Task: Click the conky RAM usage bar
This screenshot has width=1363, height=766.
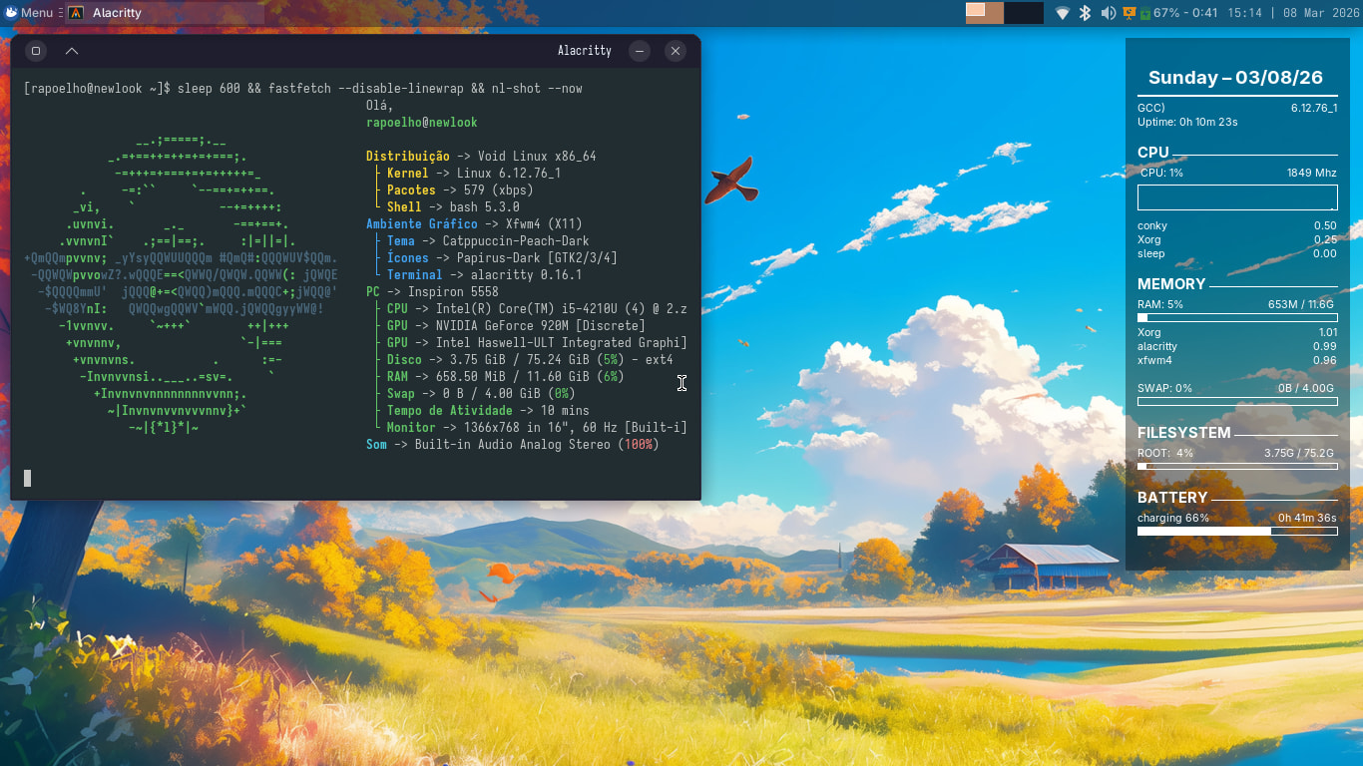Action: click(x=1237, y=318)
